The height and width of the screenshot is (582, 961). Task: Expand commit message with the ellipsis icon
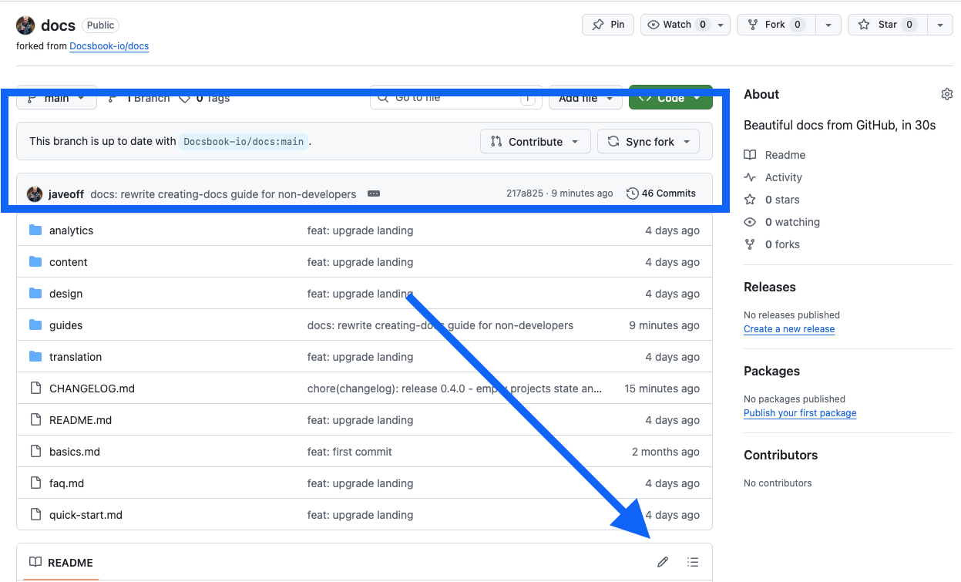374,193
